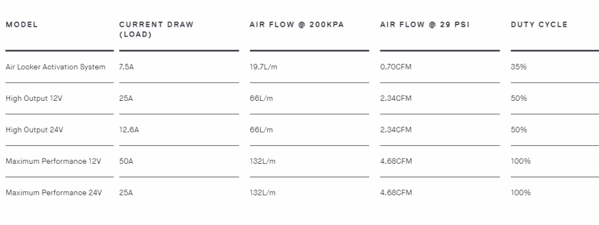Click the AIR FLOW @ 29 PSI header
This screenshot has height=225, width=599.
pos(425,24)
